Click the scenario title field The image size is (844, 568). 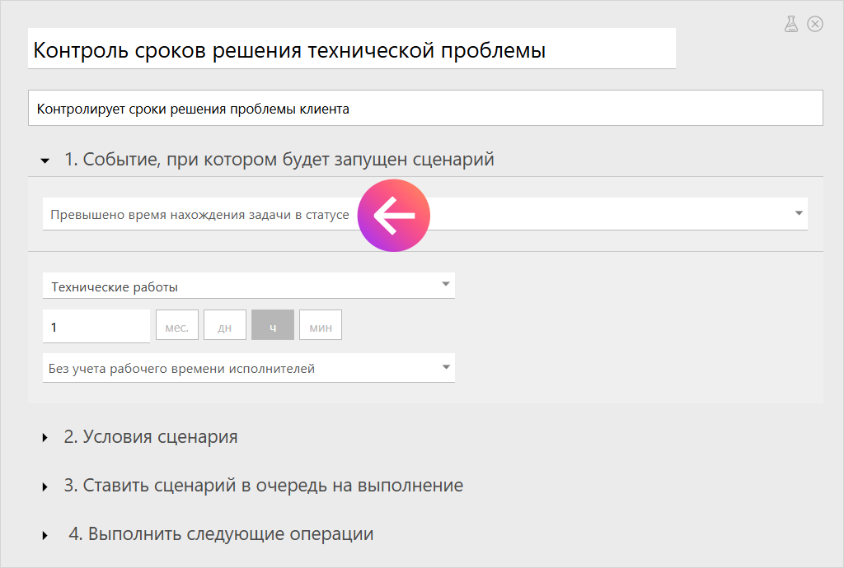coord(351,50)
